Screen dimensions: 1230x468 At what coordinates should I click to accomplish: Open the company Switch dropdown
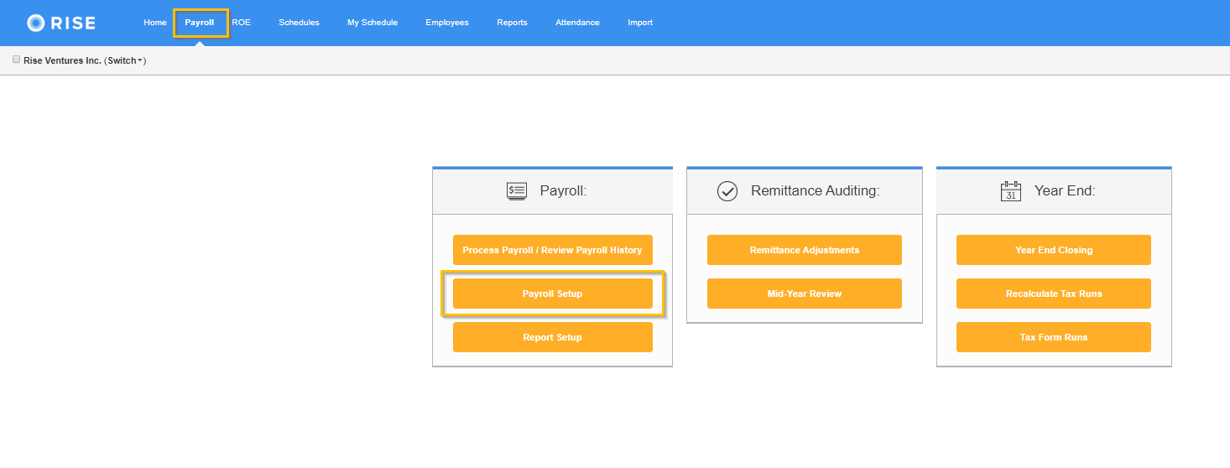pyautogui.click(x=124, y=60)
